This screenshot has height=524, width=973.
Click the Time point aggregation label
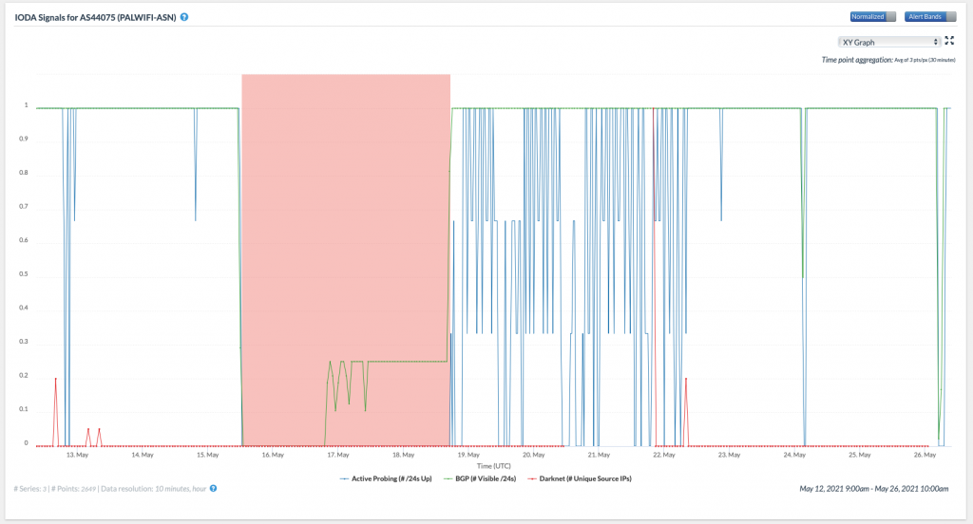(x=857, y=60)
